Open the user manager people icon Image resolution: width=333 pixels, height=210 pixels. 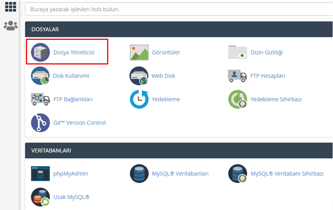pos(11,26)
